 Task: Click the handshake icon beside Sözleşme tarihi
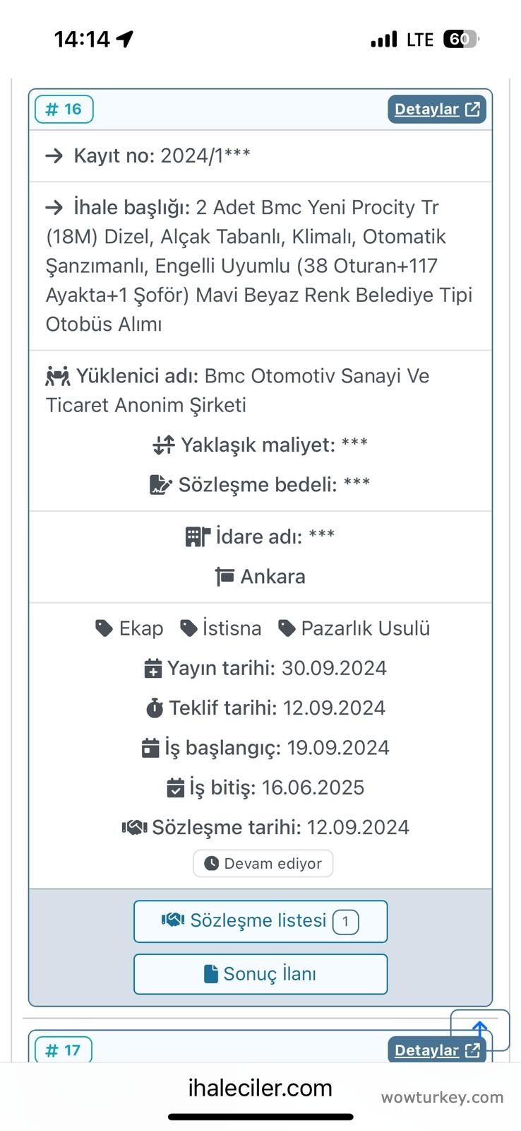(x=134, y=827)
